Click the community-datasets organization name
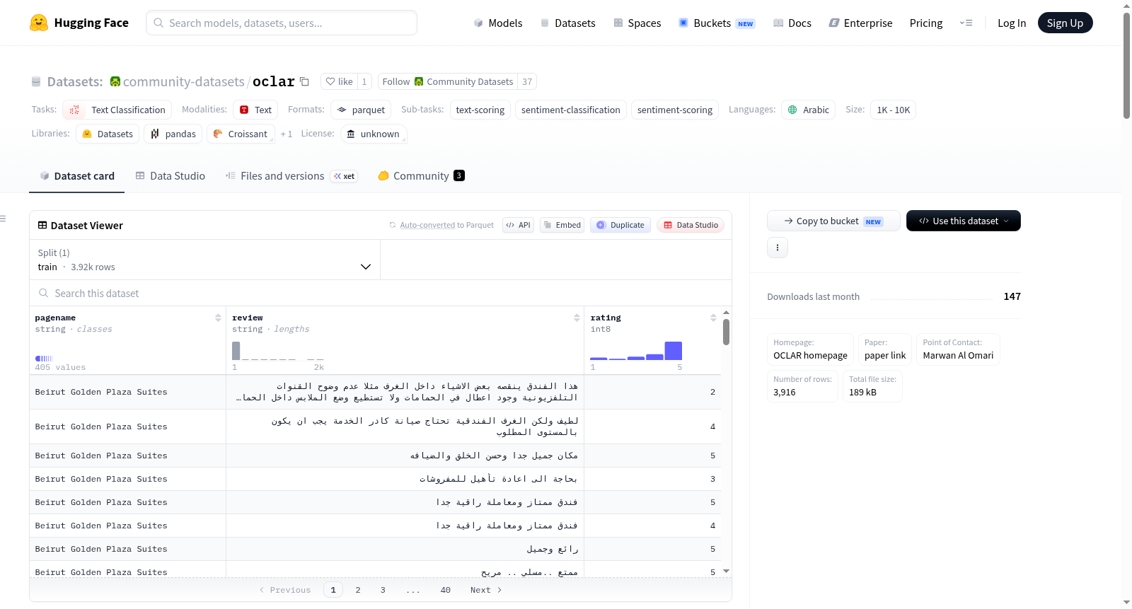1132x609 pixels. pyautogui.click(x=184, y=81)
